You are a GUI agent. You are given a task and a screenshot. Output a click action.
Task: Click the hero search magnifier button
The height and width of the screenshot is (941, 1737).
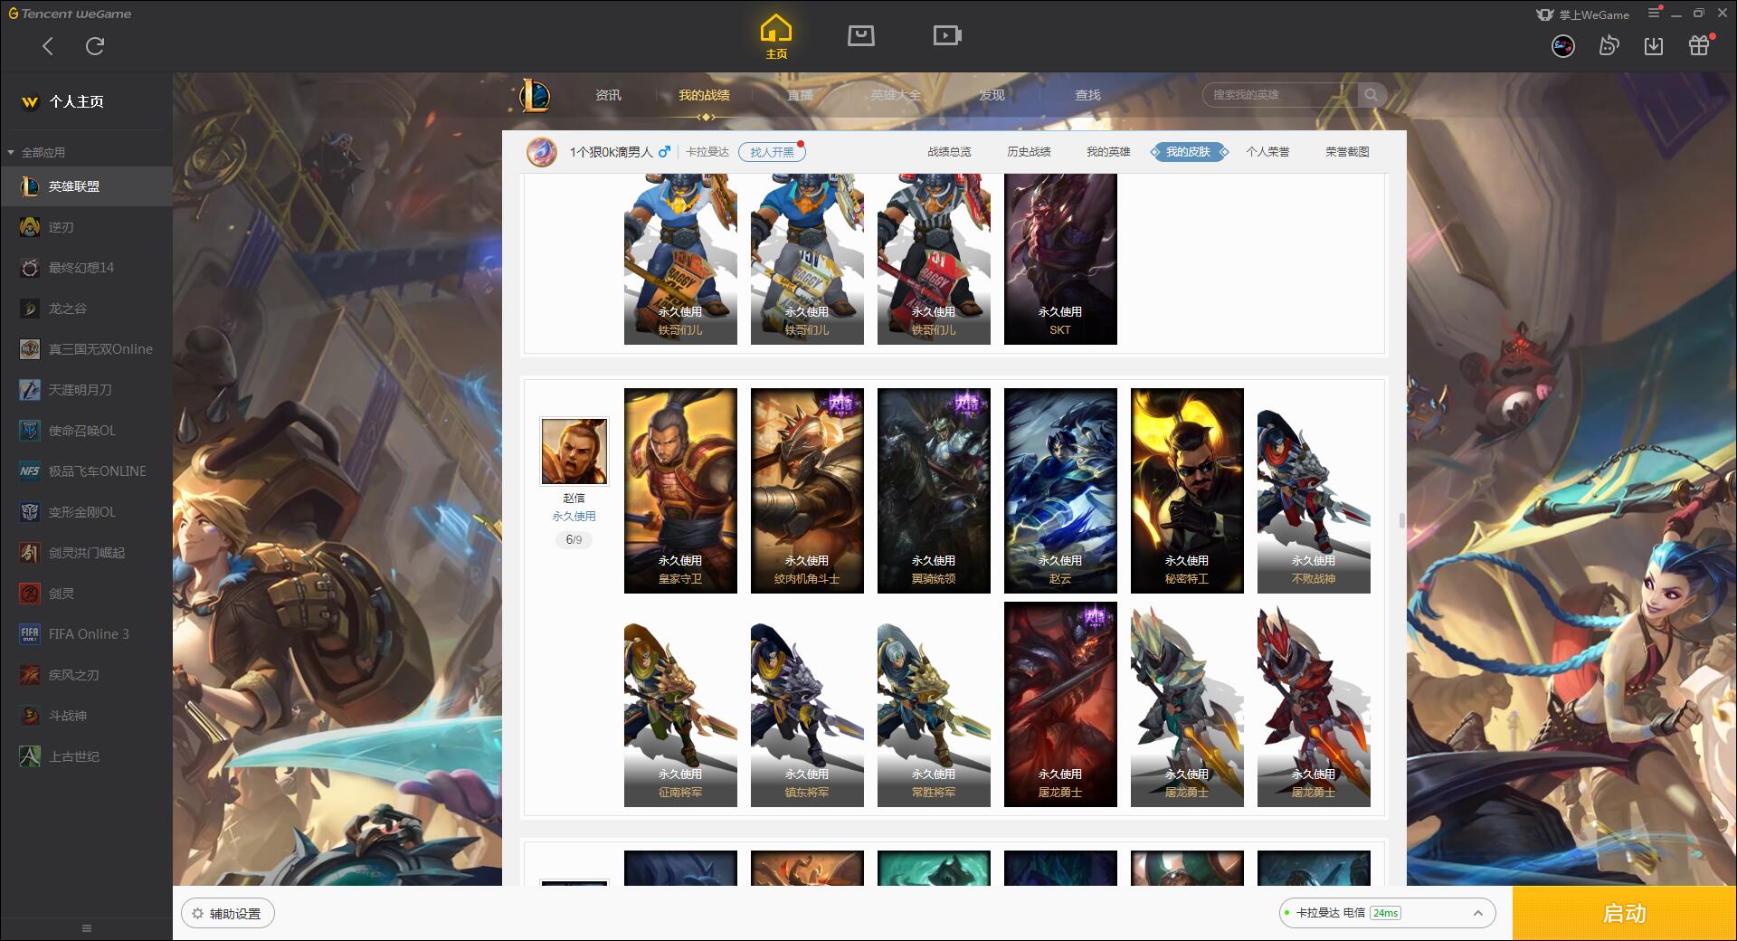tap(1372, 95)
